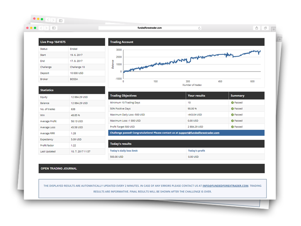The width and height of the screenshot is (301, 226).
Task: Click the No. of trades value 638
Action: (73, 109)
